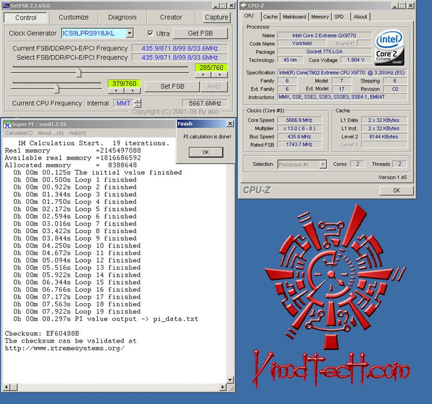Click Super PI horizontal scrollbar left arrow

[x=6, y=387]
